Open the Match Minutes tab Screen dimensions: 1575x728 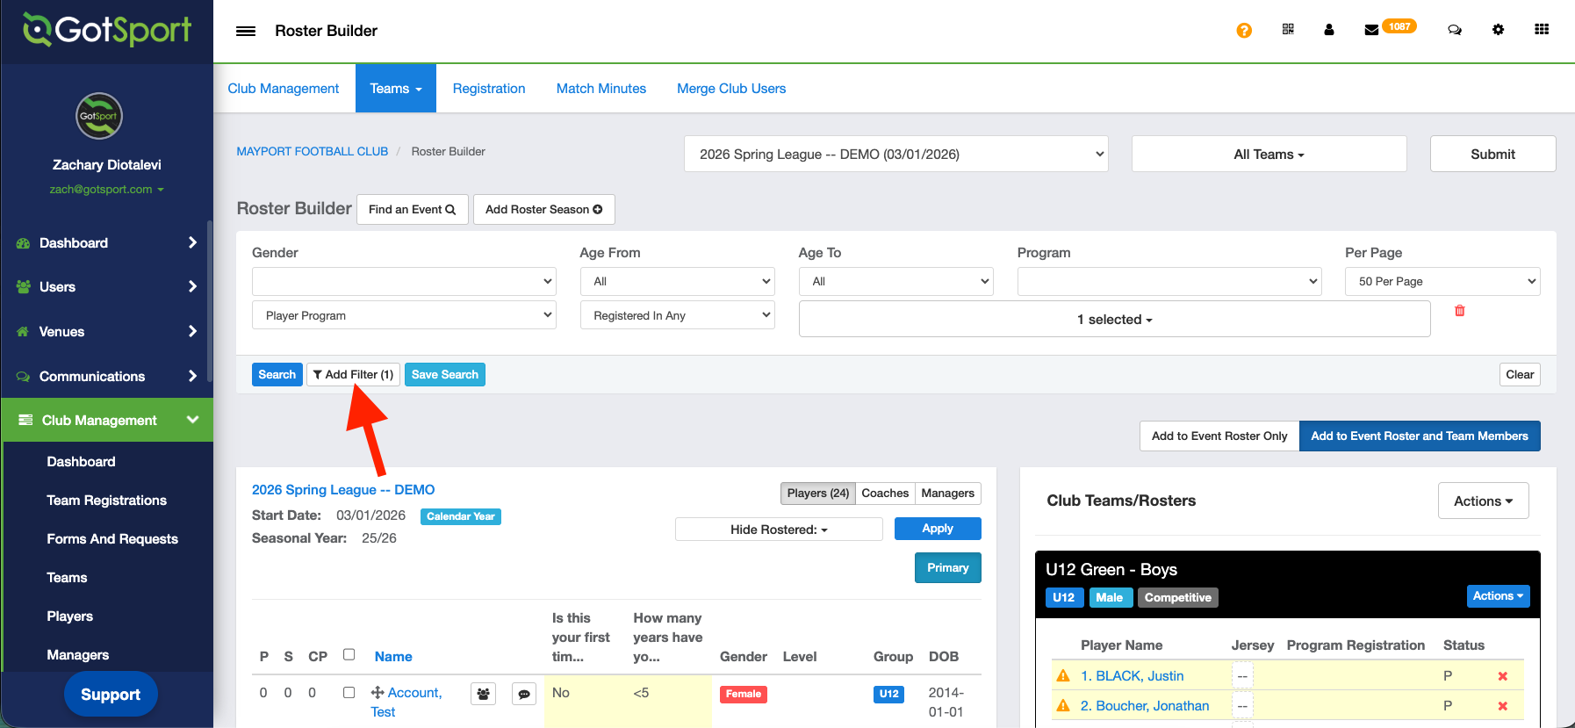[x=601, y=89]
